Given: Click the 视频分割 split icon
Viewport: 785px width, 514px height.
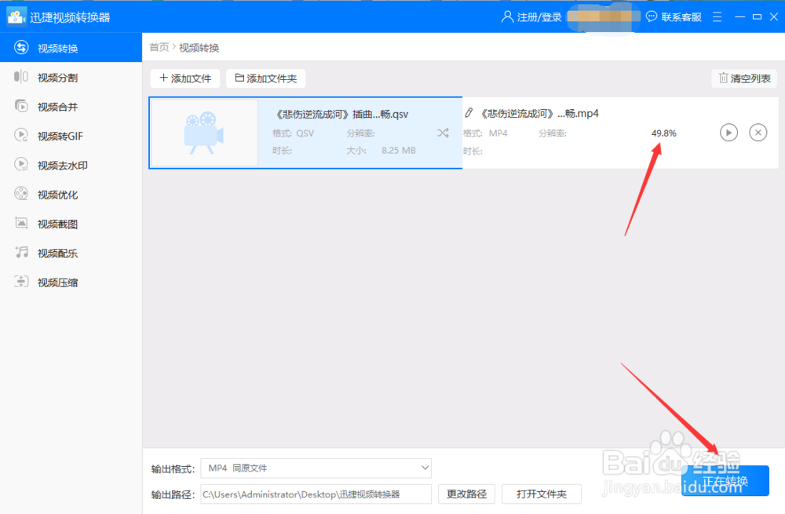Looking at the screenshot, I should 21,77.
